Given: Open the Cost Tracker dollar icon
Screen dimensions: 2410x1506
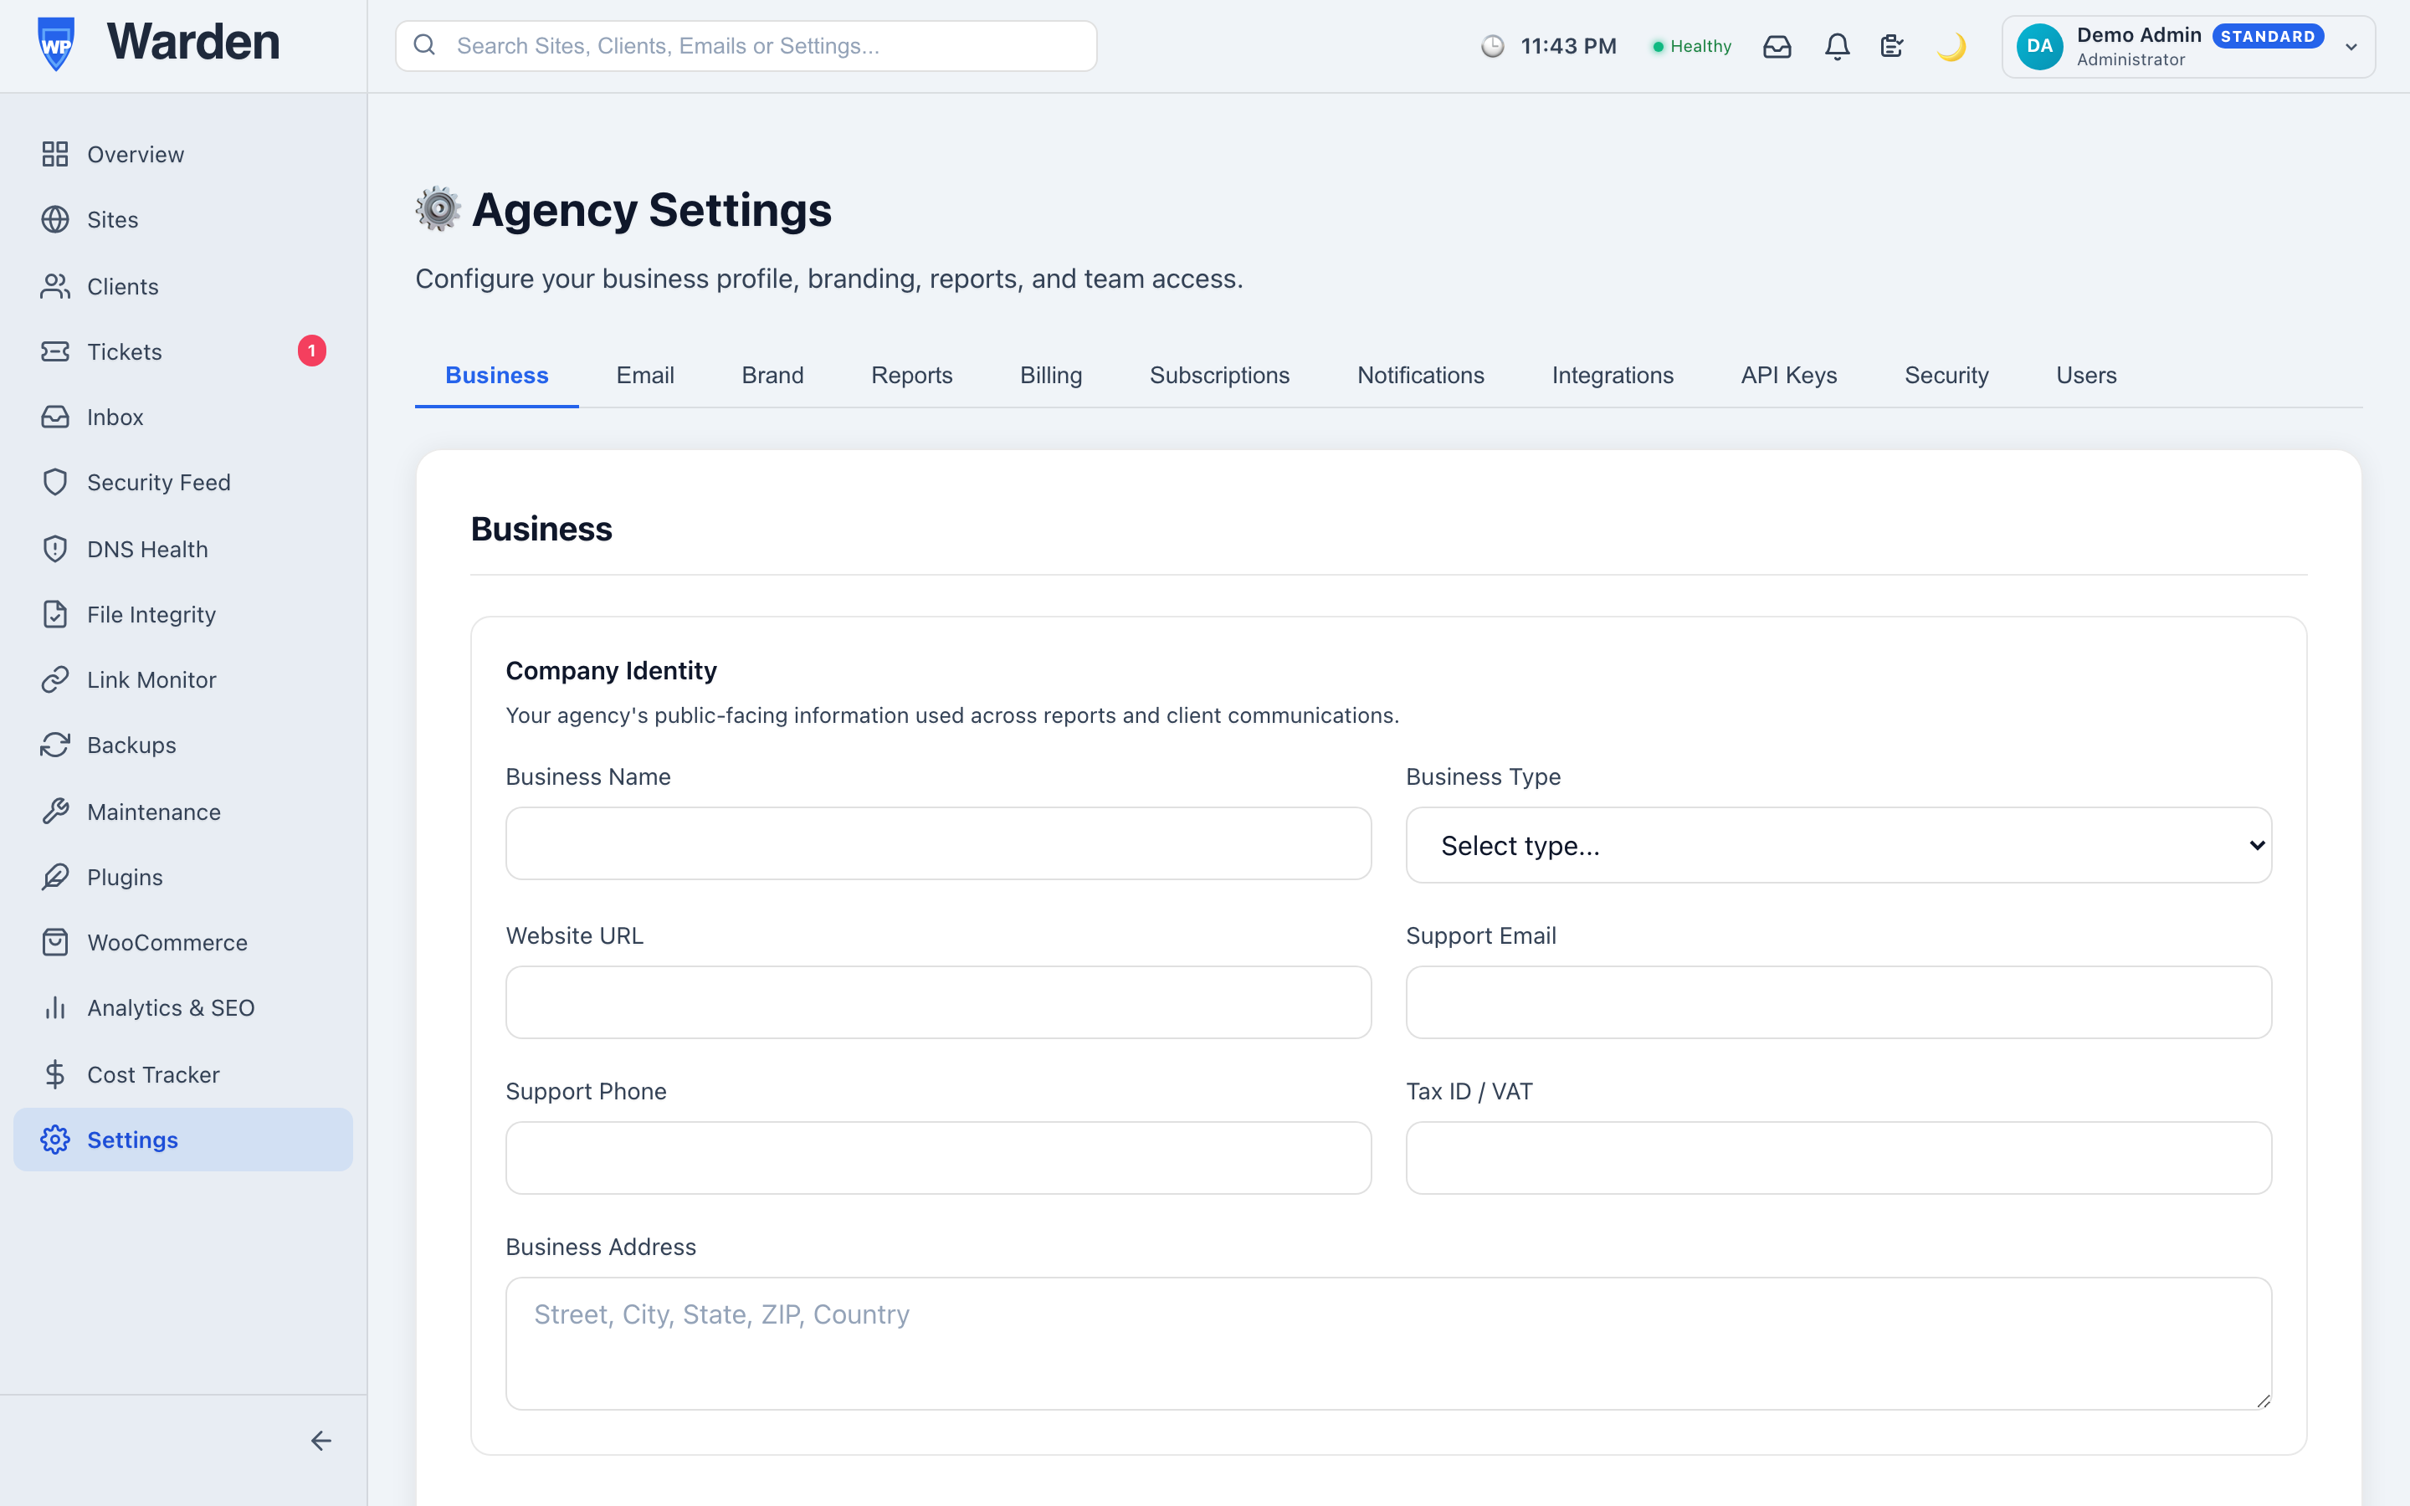Looking at the screenshot, I should point(54,1073).
